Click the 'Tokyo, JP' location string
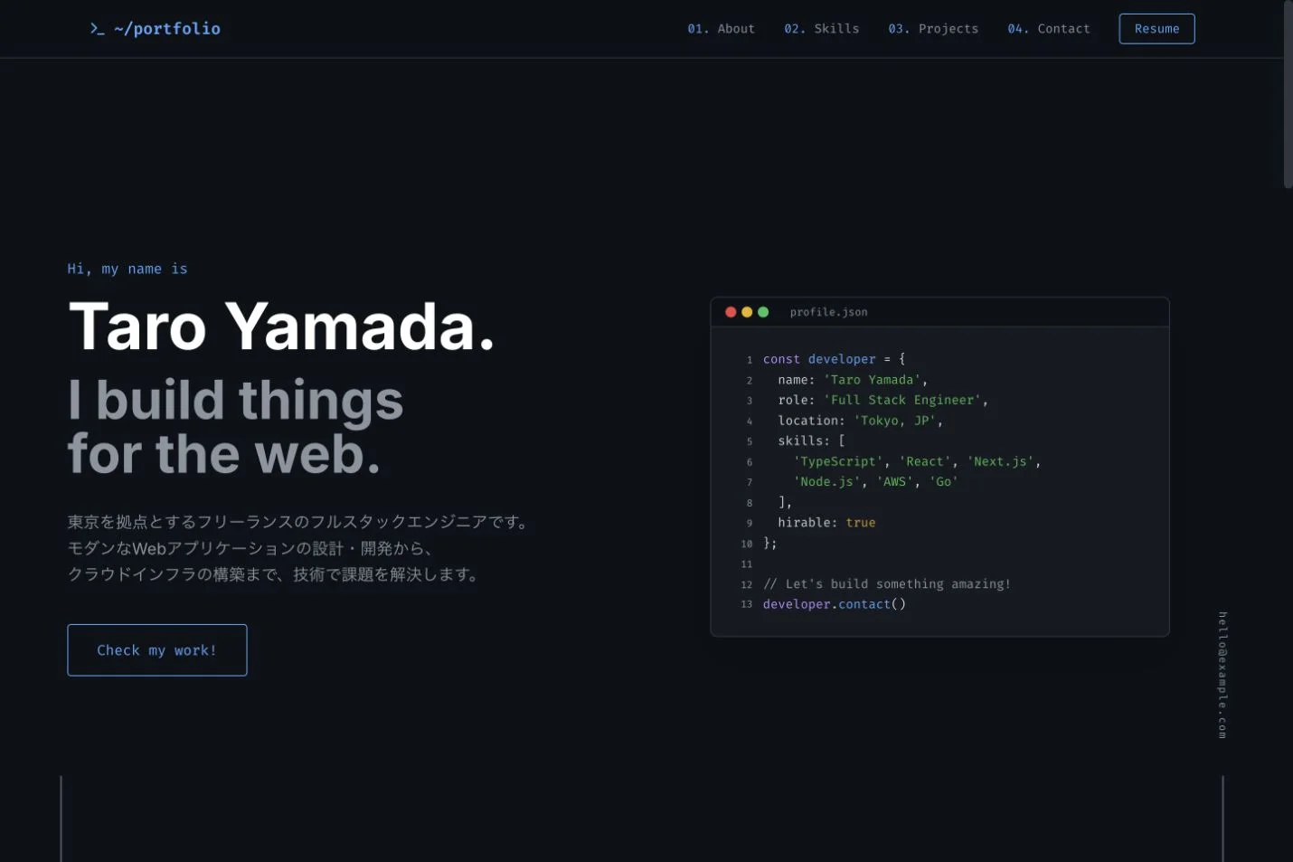The width and height of the screenshot is (1293, 862). coord(895,421)
